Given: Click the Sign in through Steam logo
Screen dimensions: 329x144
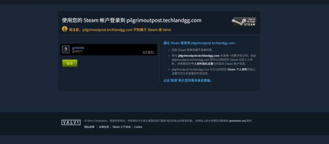Looking at the screenshot, I should (x=244, y=22).
